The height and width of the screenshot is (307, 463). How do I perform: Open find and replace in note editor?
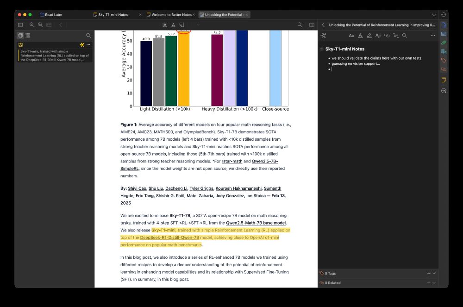405,35
